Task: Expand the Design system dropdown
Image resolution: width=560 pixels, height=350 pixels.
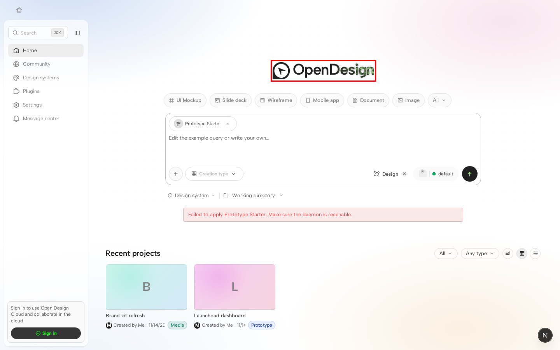Action: point(191,196)
